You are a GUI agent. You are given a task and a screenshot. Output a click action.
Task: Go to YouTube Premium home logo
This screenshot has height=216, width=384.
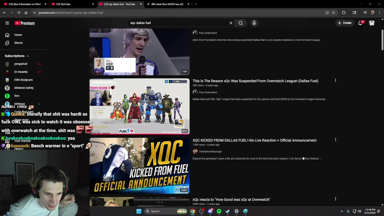pos(25,23)
